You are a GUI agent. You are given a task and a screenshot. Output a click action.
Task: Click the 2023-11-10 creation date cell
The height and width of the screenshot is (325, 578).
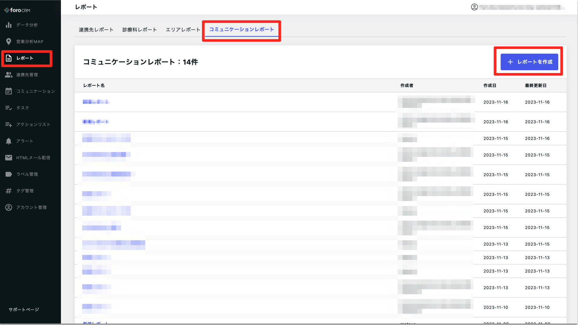[x=496, y=307]
